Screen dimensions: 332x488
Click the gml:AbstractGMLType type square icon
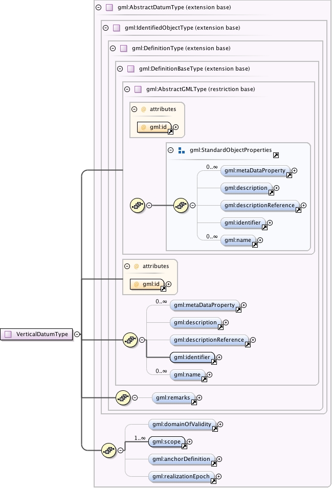(138, 90)
